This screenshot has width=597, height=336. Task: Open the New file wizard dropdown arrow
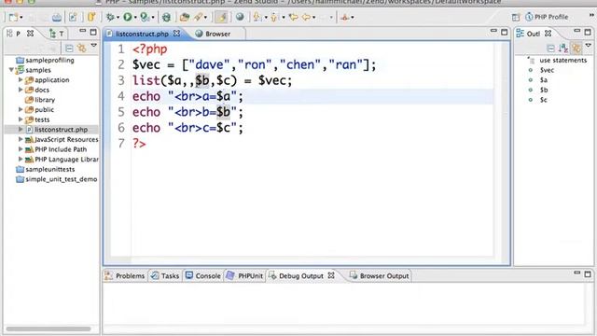tap(21, 18)
